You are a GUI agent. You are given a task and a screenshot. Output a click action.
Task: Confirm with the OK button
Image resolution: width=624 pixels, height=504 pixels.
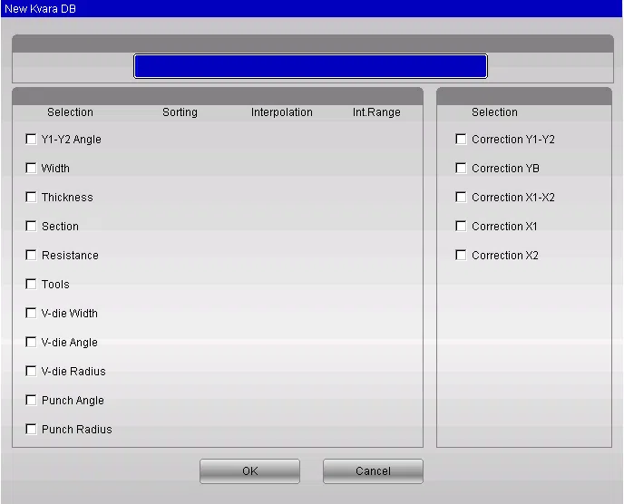250,471
